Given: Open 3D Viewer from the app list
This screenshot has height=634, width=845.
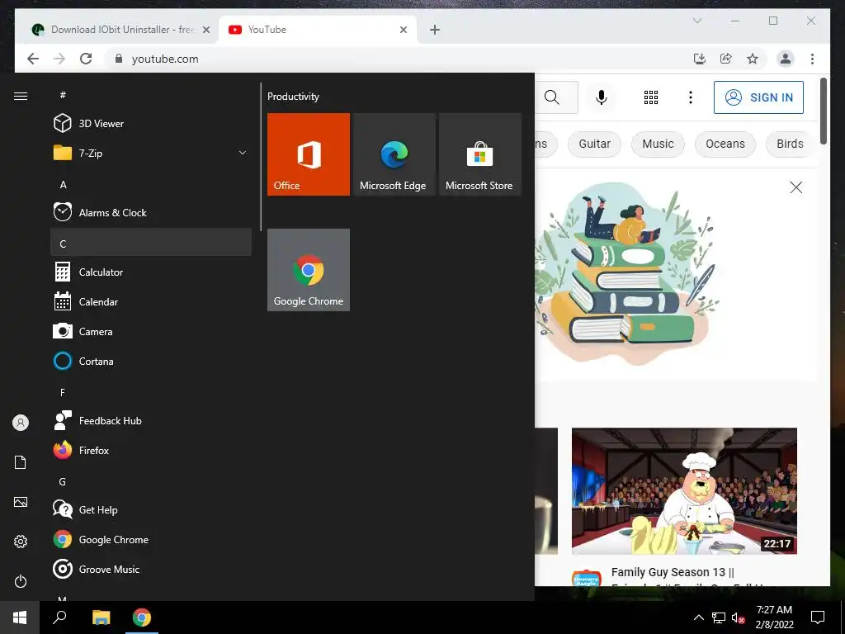Looking at the screenshot, I should (151, 124).
